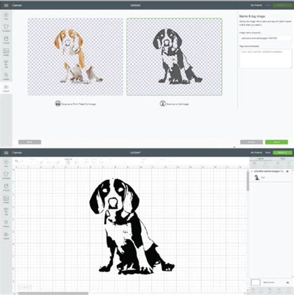Click Blank Canvas color swatch
Viewport: 294px width, 295px height.
point(256,282)
